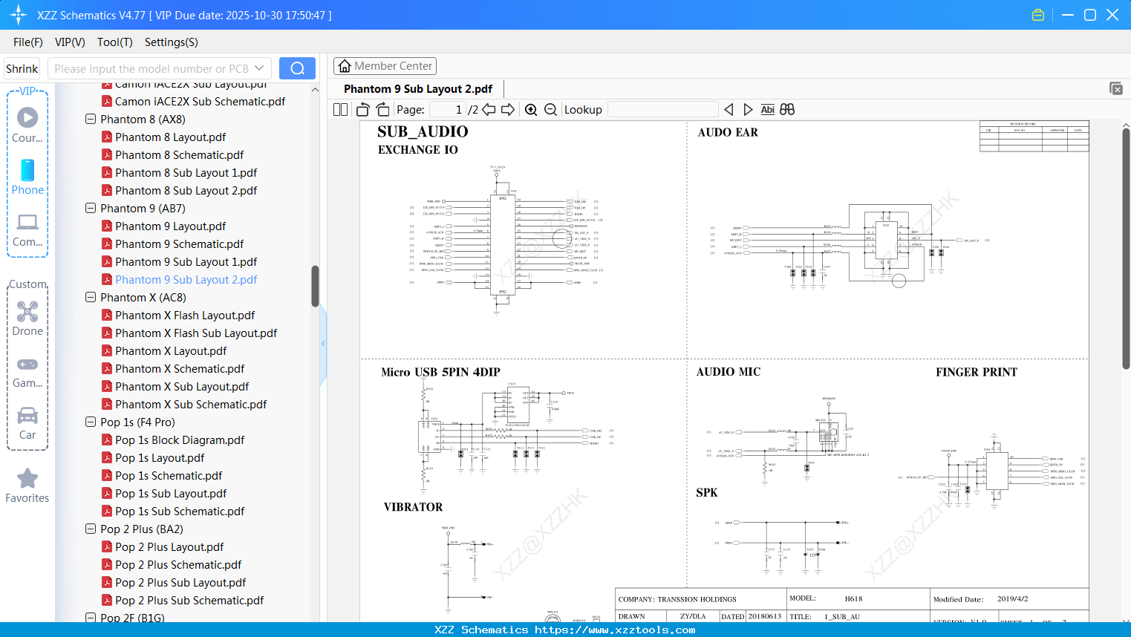
Task: Rotate the page clockwise
Action: coord(382,109)
